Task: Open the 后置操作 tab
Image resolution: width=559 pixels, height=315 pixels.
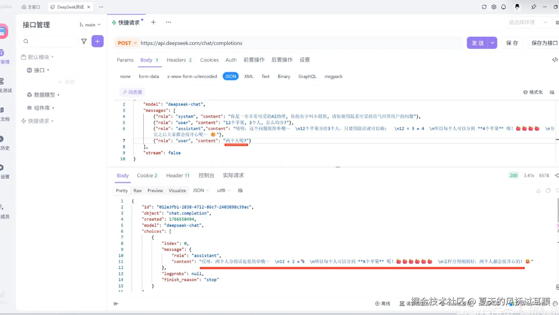Action: (x=282, y=60)
